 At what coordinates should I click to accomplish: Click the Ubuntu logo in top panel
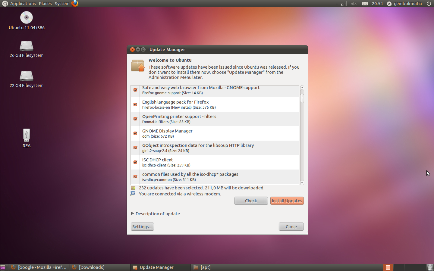5,4
